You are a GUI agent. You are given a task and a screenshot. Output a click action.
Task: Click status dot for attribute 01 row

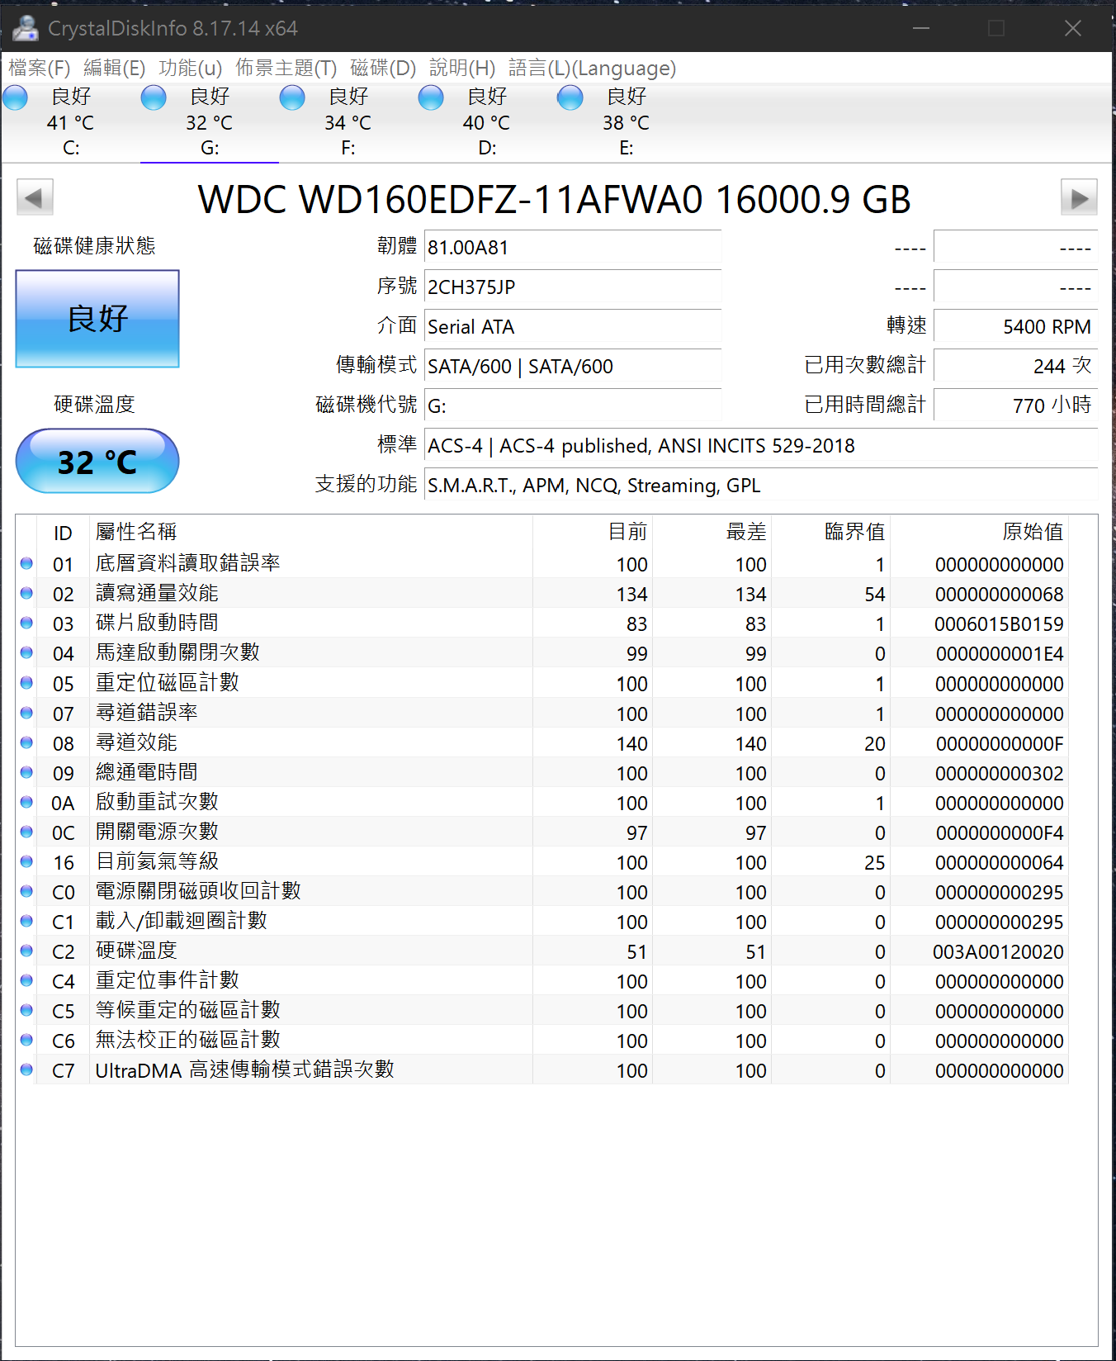pyautogui.click(x=26, y=563)
